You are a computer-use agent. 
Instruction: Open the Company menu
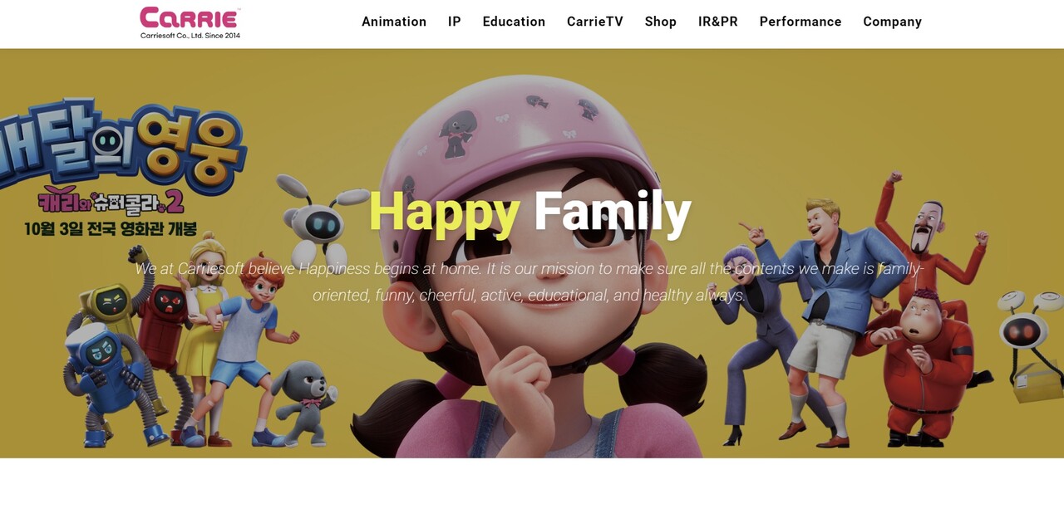[892, 22]
